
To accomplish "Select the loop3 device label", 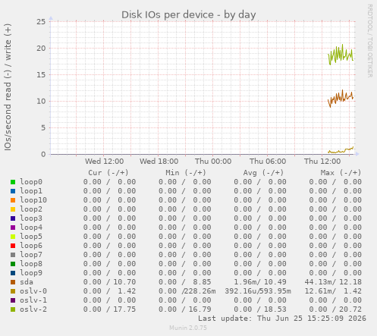I will pos(31,218).
